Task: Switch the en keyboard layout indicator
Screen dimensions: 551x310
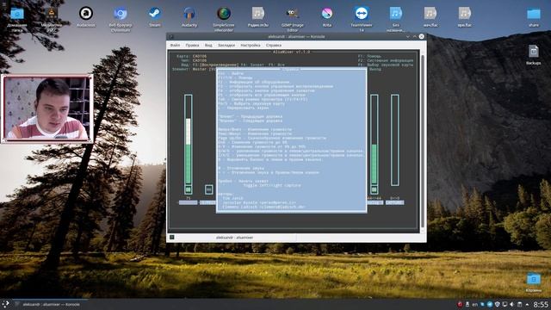Action: (474, 304)
